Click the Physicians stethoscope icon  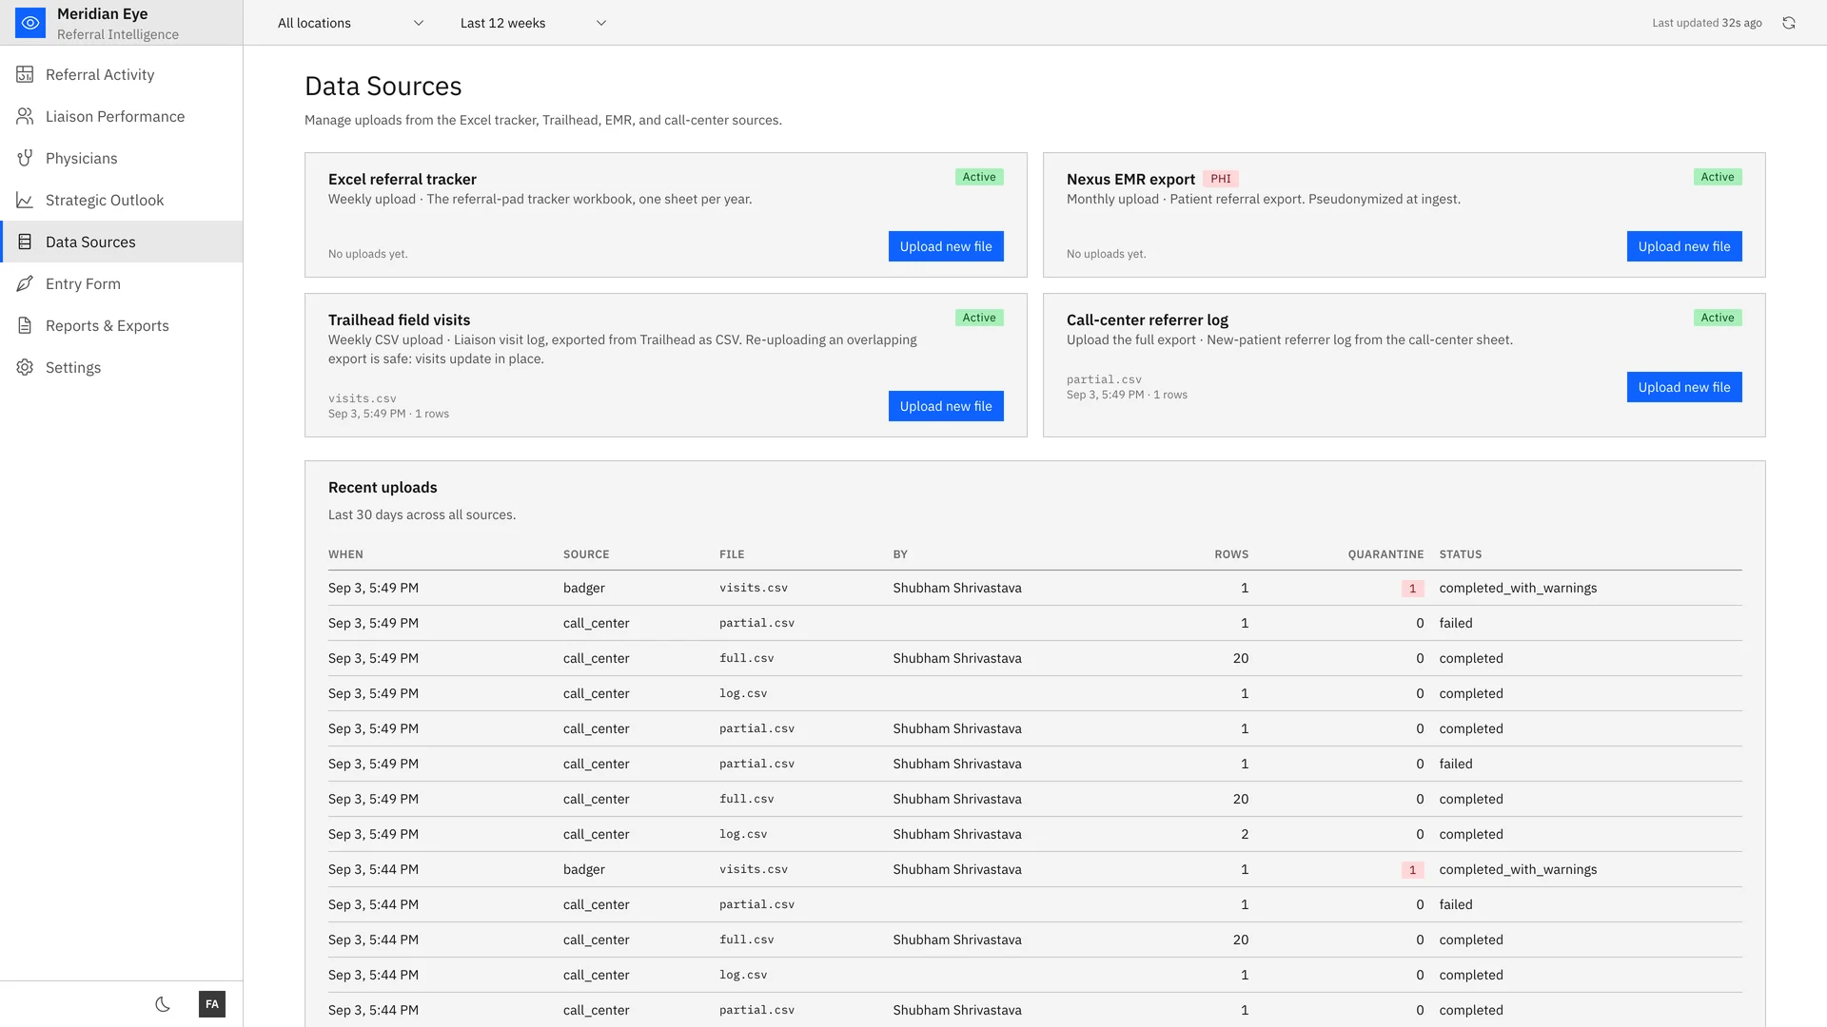(25, 158)
